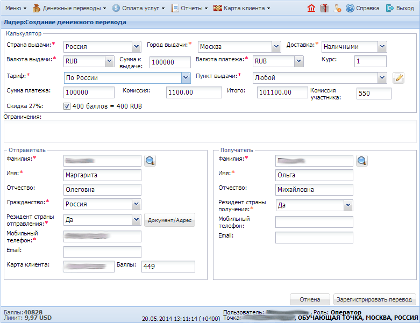Screen dimensions: 420x323
Task: Click Зарегистрировать перевод button
Action: point(374,299)
